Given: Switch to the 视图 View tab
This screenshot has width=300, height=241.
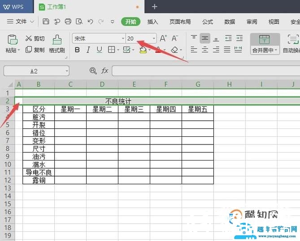Looking at the screenshot, I should [274, 22].
